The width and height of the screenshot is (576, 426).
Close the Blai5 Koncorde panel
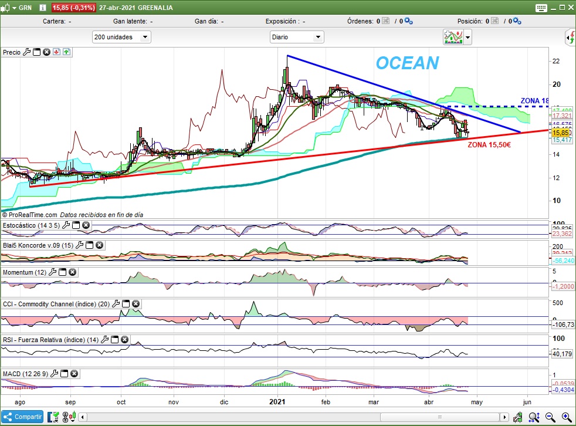click(x=100, y=245)
